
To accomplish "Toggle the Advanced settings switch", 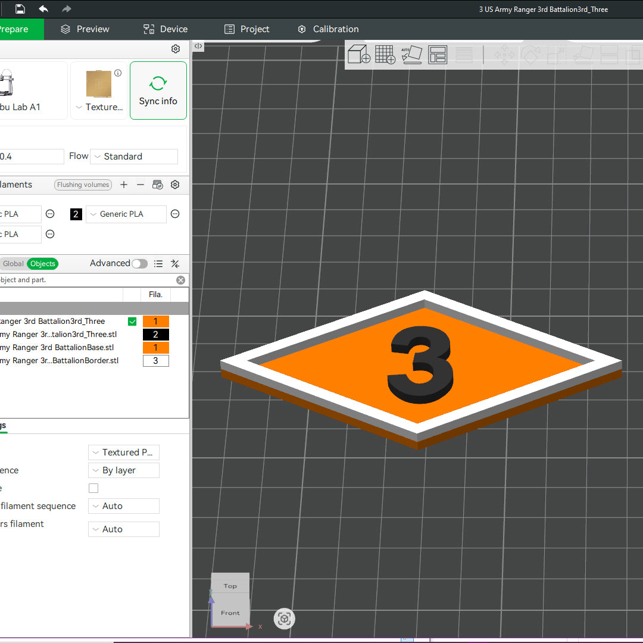I will [139, 263].
